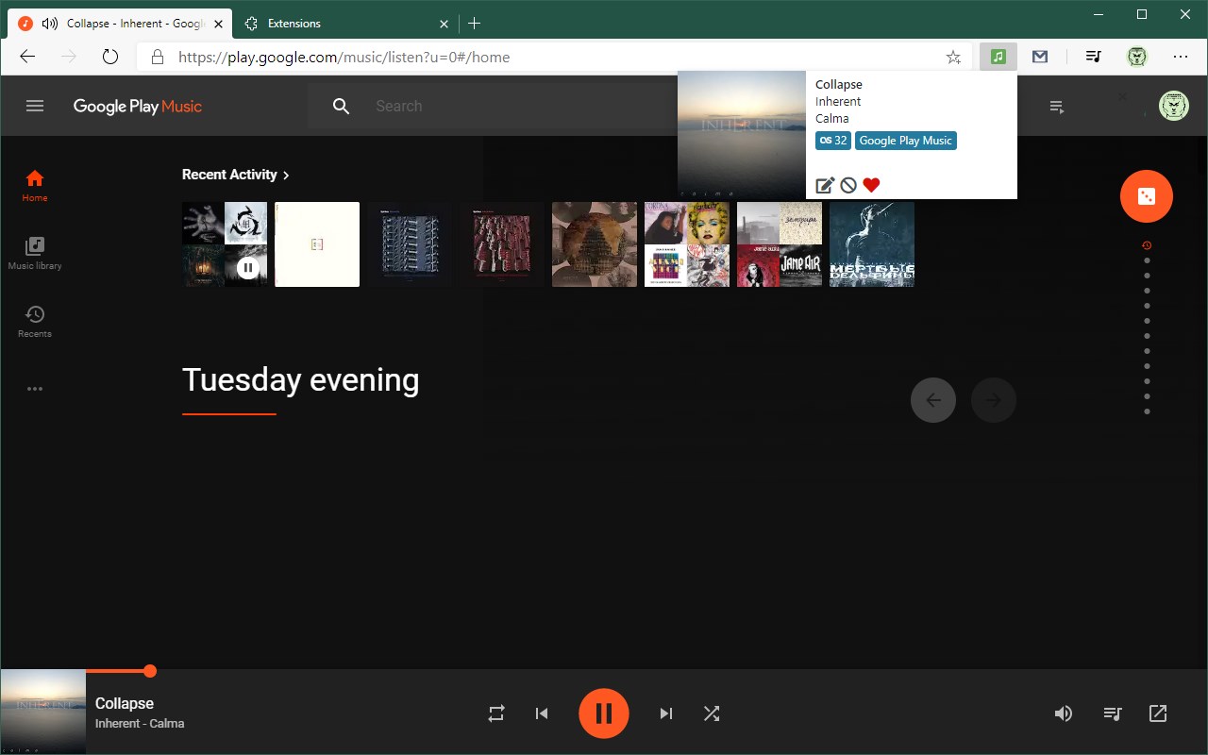Click the Calma album text in popup
The image size is (1208, 755).
(832, 119)
